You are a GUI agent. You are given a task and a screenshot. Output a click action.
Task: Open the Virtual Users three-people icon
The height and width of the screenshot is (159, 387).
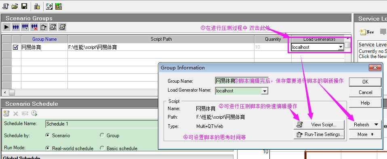(x=16, y=27)
